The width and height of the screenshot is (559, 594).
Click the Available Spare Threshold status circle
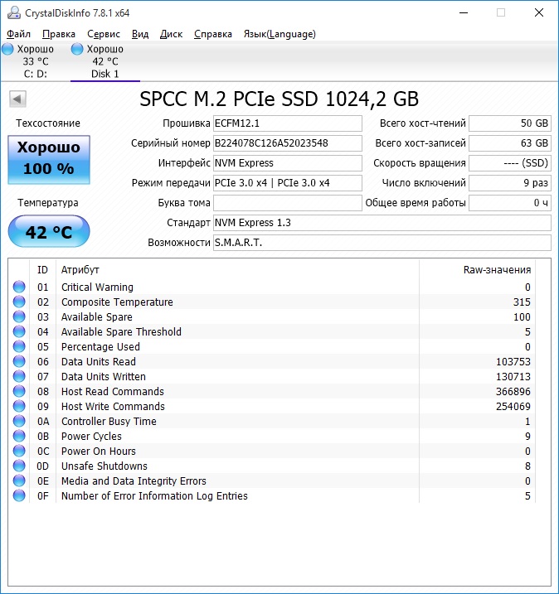coord(19,331)
